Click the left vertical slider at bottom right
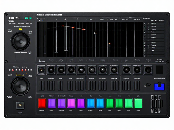 pyautogui.click(x=153, y=104)
